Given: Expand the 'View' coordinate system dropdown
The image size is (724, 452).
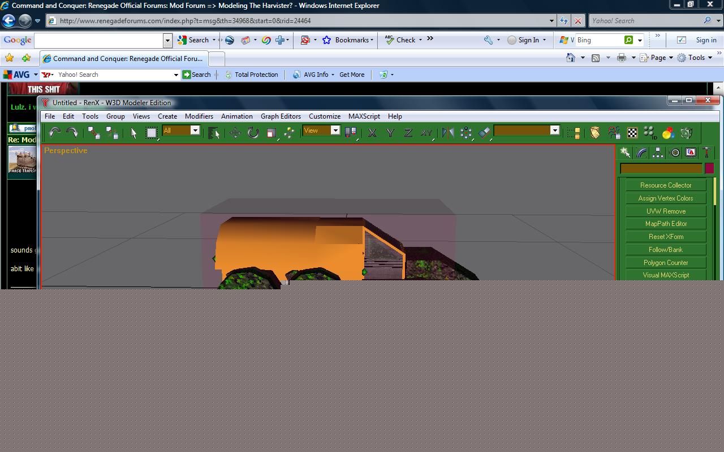Looking at the screenshot, I should 335,131.
